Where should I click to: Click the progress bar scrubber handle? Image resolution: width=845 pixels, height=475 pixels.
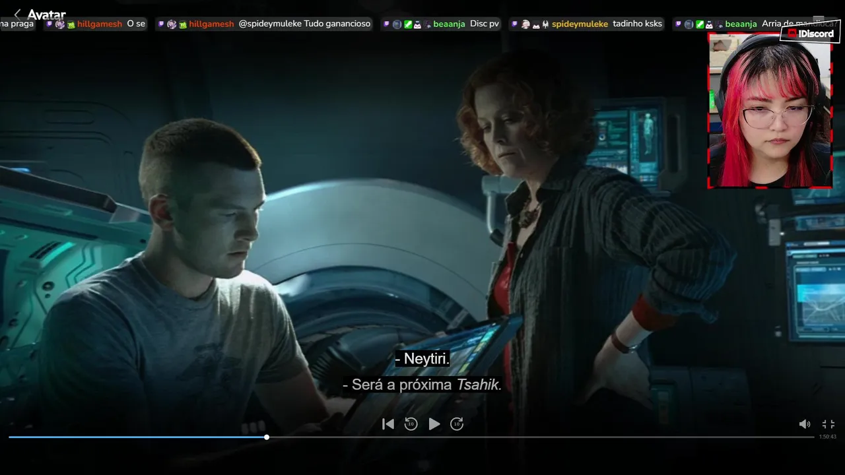(267, 437)
